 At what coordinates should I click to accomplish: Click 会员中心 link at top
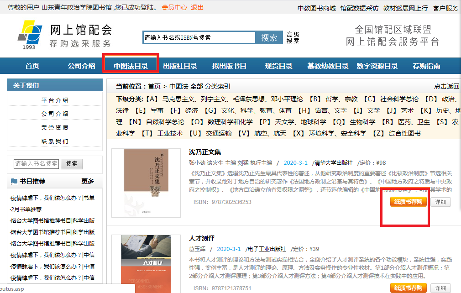(x=174, y=7)
